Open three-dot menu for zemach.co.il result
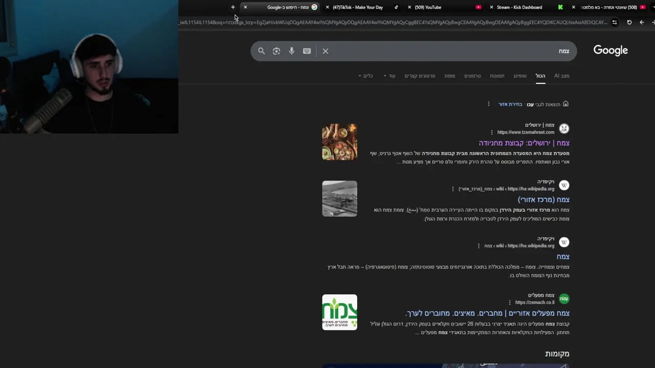655x368 pixels. [510, 303]
